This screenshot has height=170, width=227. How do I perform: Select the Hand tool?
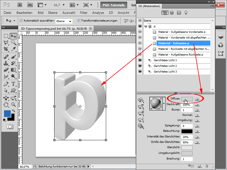pyautogui.click(x=6, y=104)
